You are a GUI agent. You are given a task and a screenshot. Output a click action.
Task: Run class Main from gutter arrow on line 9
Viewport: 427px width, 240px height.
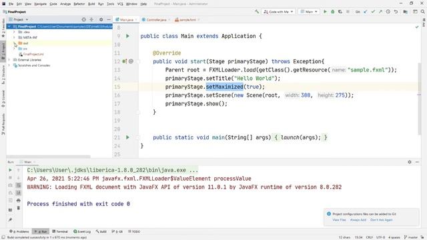(127, 36)
